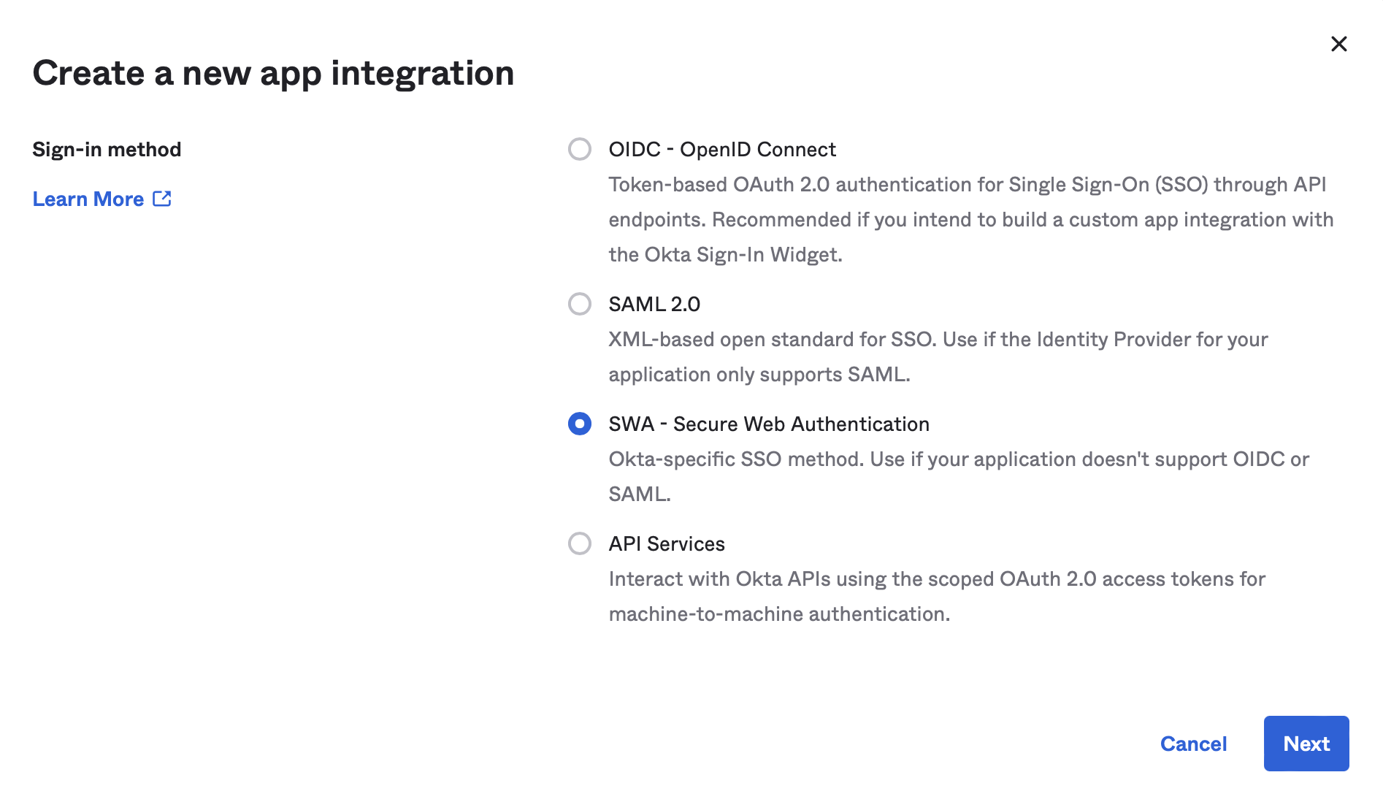Viewport: 1383px width, 802px height.
Task: Click the "Sign-in method" section label
Action: coord(107,149)
